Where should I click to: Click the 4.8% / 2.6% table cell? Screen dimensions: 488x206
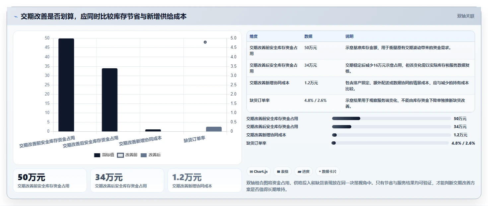click(x=315, y=101)
